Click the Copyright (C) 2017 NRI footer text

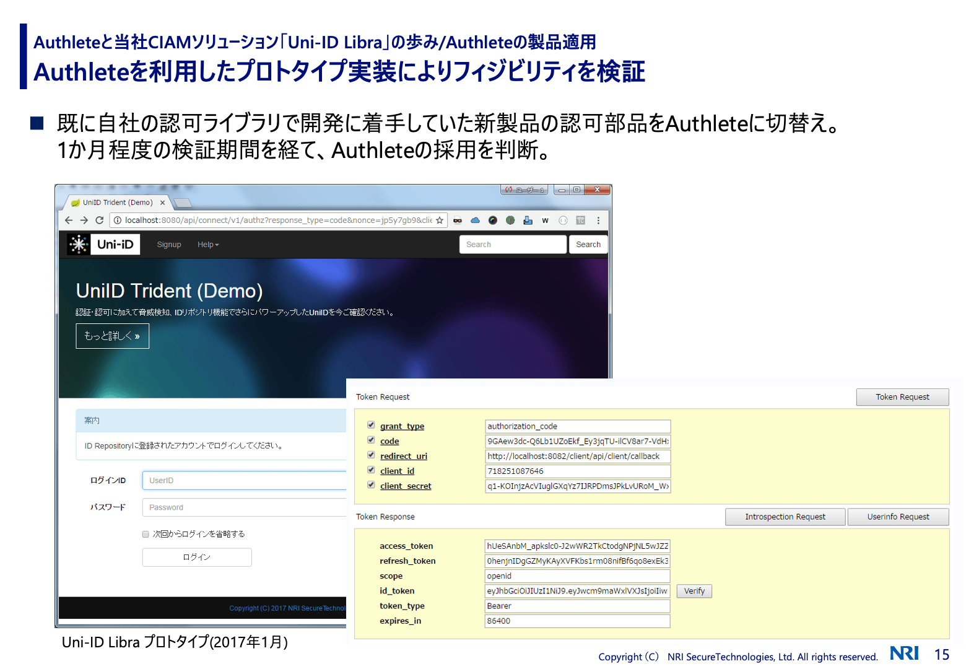coord(287,608)
